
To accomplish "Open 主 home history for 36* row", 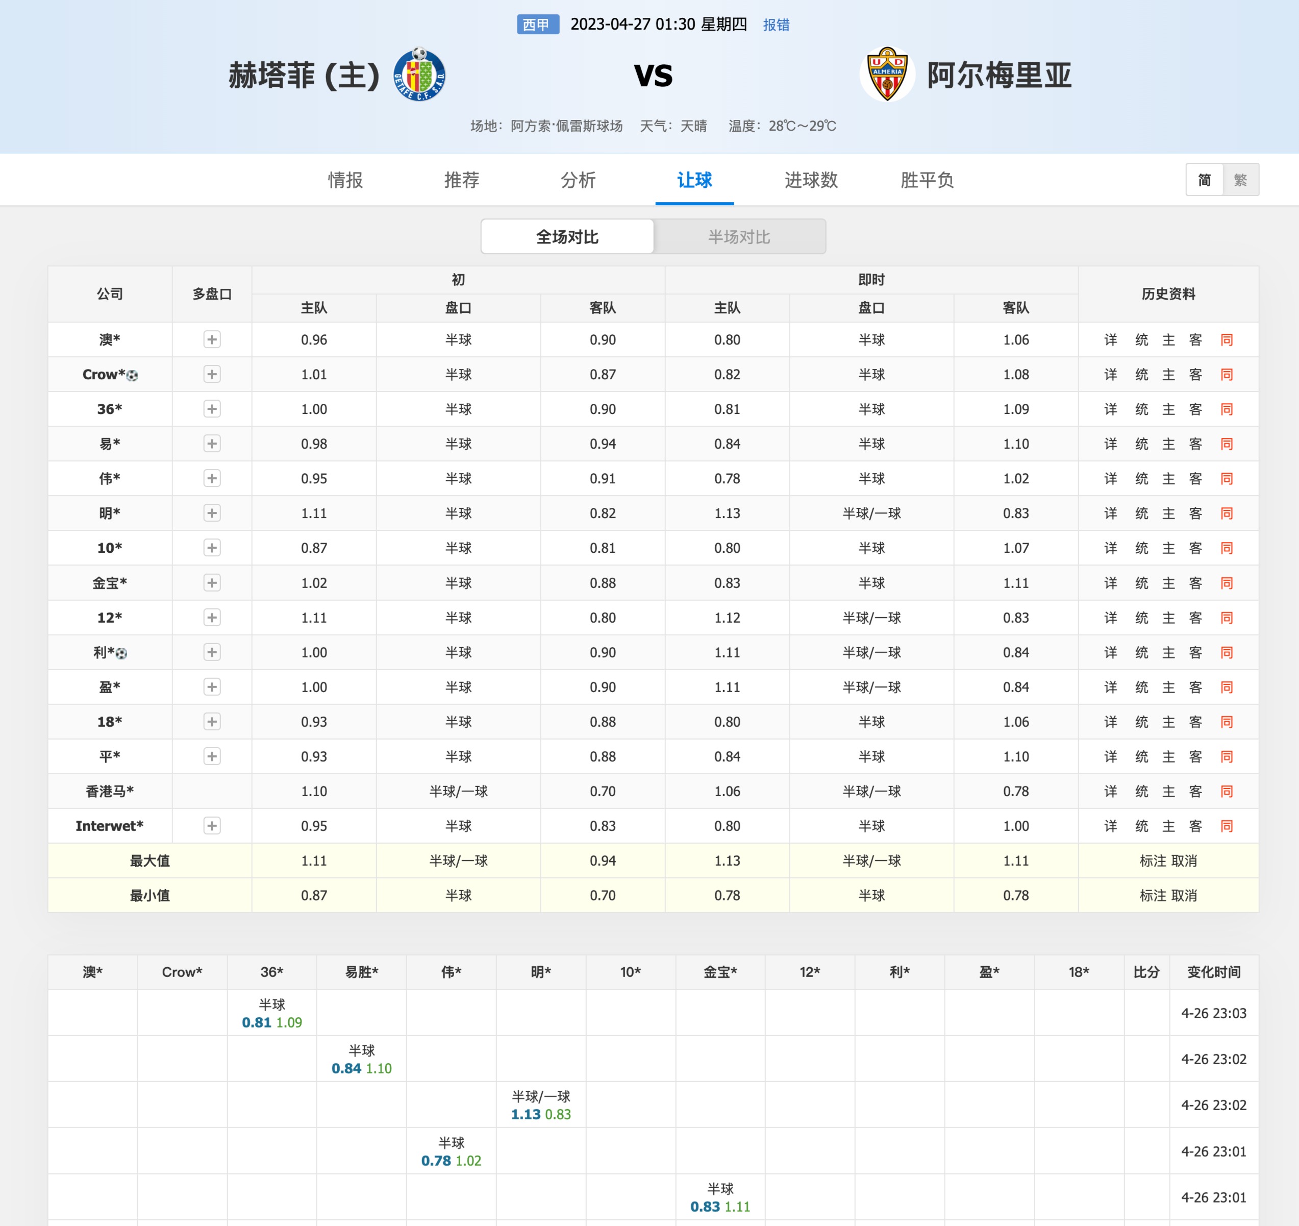I will [x=1168, y=409].
